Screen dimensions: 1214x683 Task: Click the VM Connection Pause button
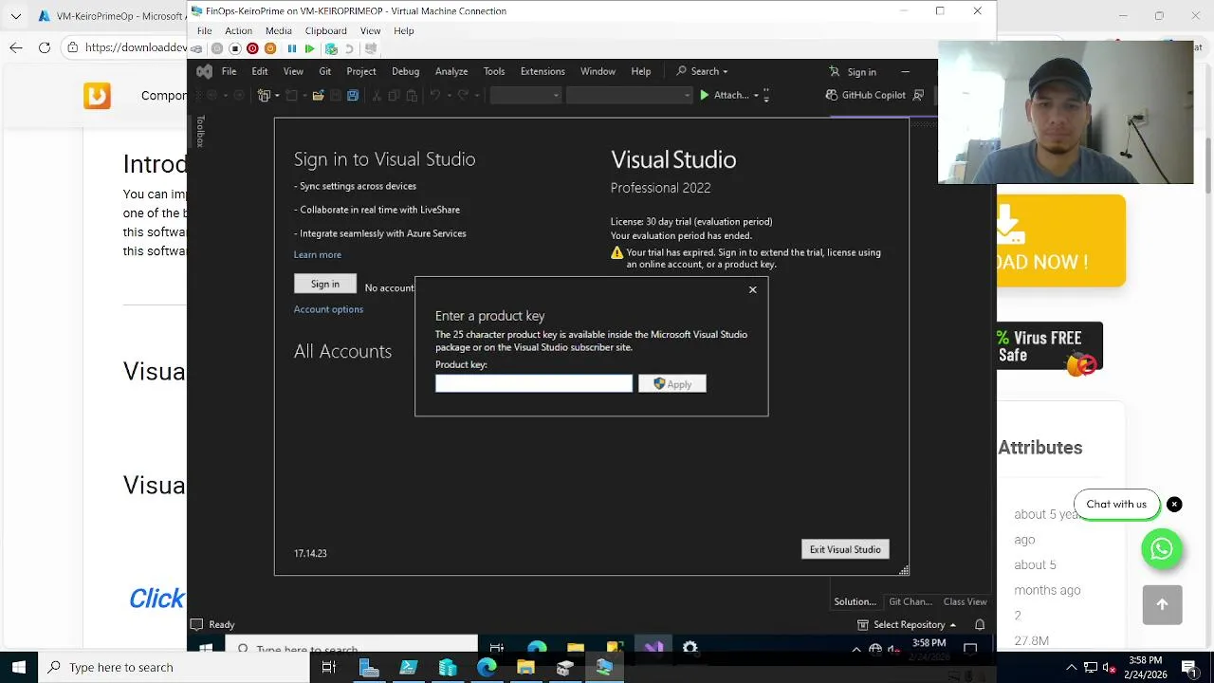pyautogui.click(x=292, y=48)
